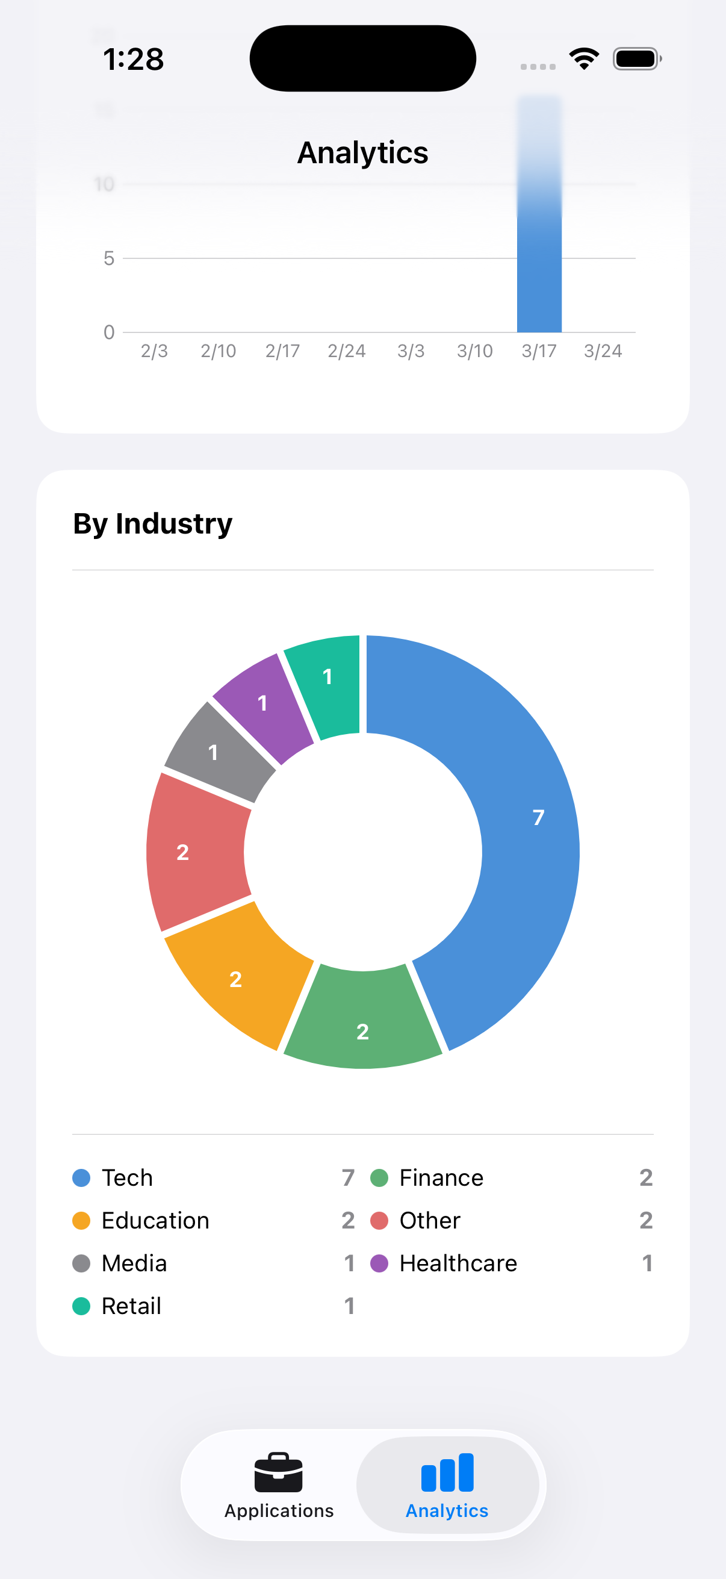This screenshot has height=1579, width=726.
Task: Click the Media gray legend dot
Action: (x=81, y=1264)
